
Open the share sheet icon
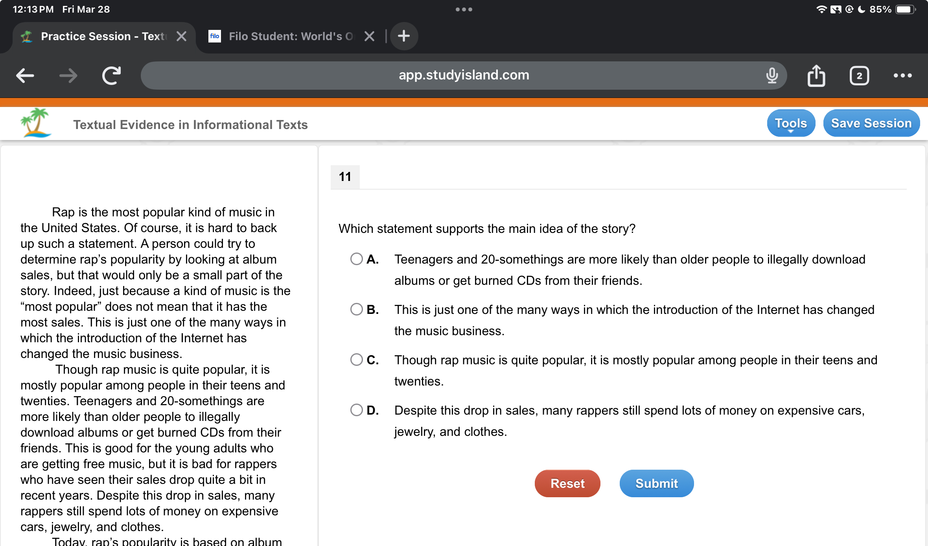tap(816, 75)
